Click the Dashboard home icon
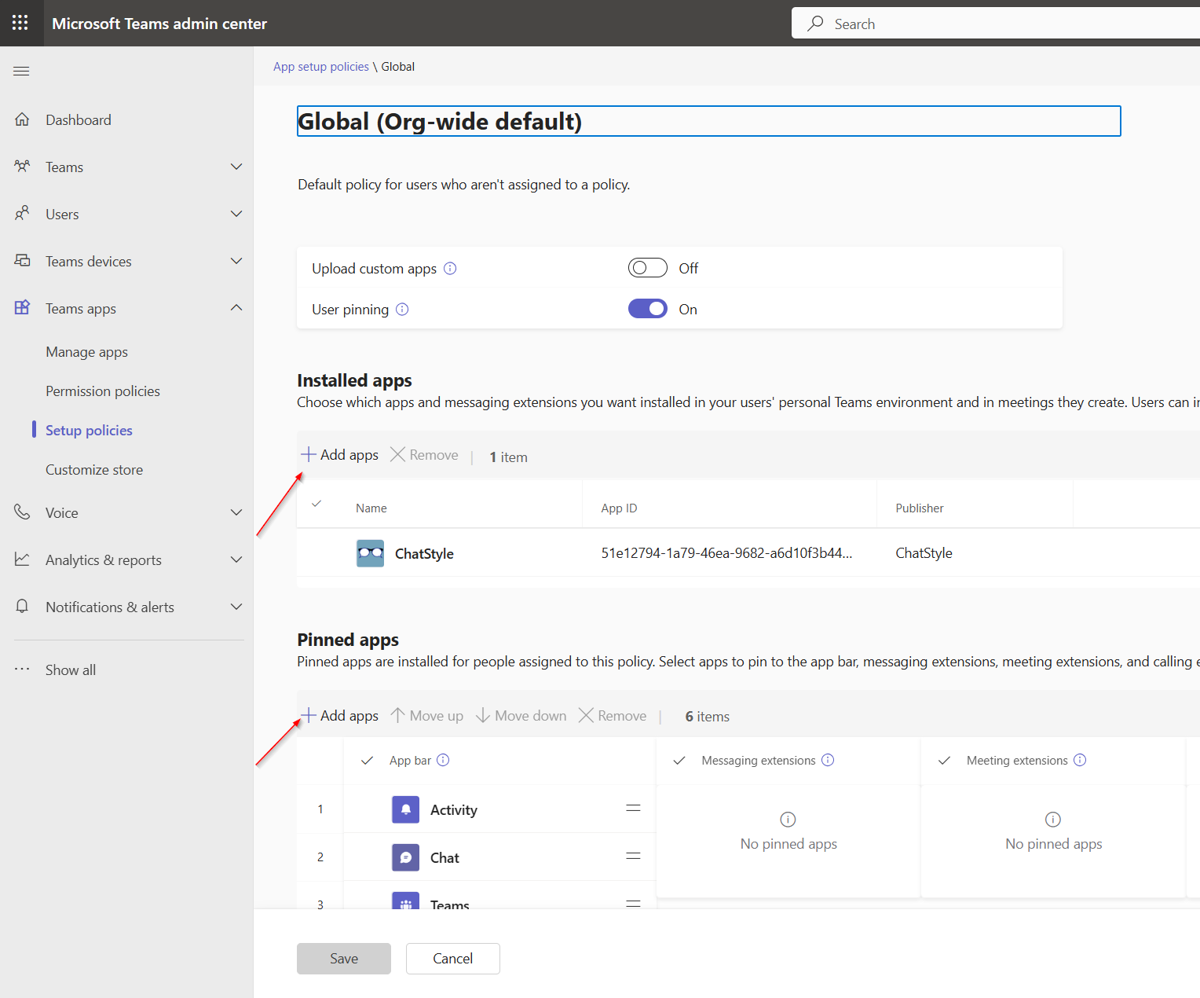Screen dimensions: 1200x998 pos(22,119)
